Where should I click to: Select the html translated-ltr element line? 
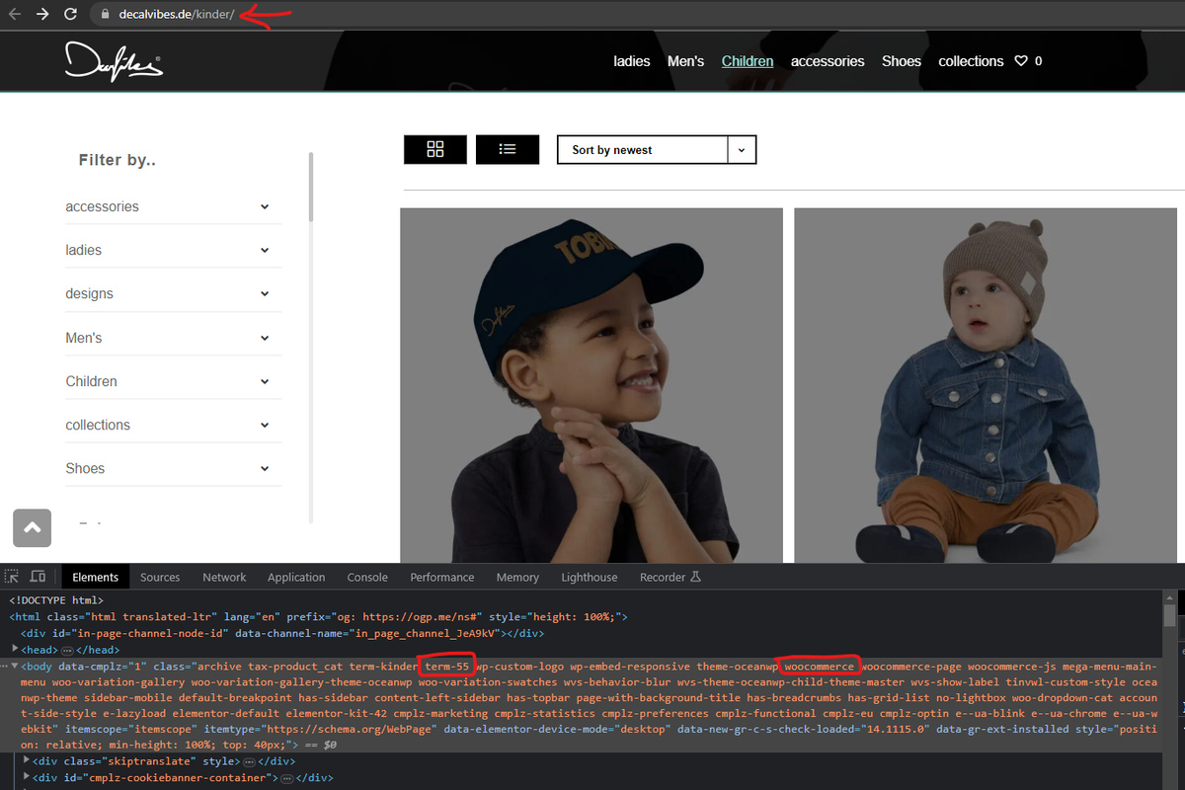(319, 616)
